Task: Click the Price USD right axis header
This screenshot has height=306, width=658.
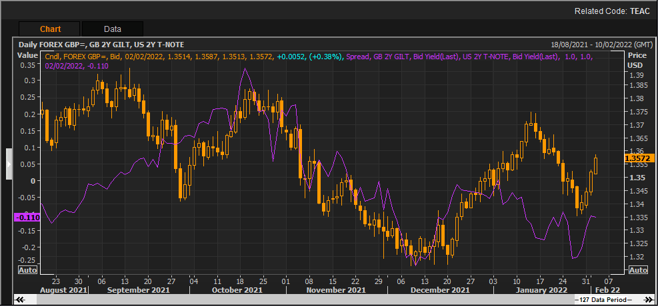Action: click(x=637, y=61)
